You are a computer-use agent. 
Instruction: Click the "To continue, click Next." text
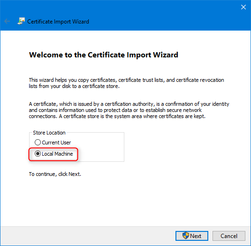click(55, 174)
